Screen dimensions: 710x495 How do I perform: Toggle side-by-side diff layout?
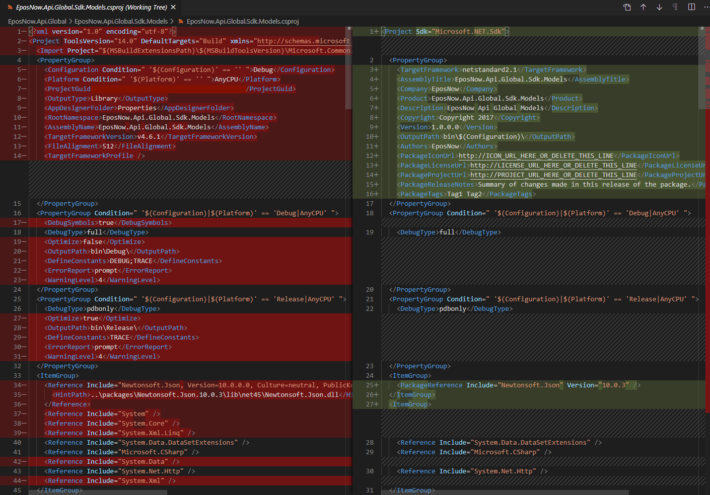pos(691,7)
